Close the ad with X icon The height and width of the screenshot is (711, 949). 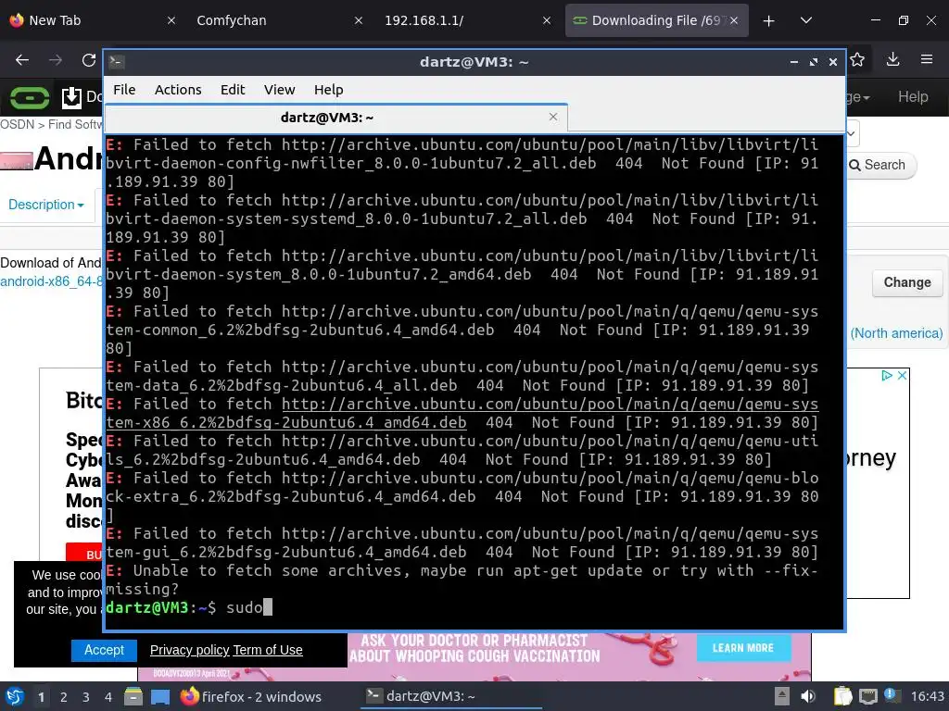pyautogui.click(x=902, y=376)
